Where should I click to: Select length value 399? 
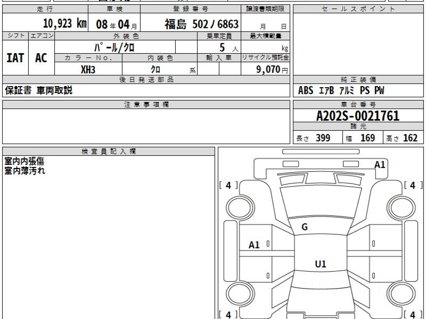point(323,138)
